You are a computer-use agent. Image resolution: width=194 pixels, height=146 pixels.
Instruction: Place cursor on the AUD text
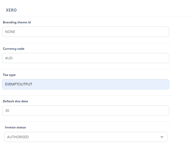[x=9, y=58]
